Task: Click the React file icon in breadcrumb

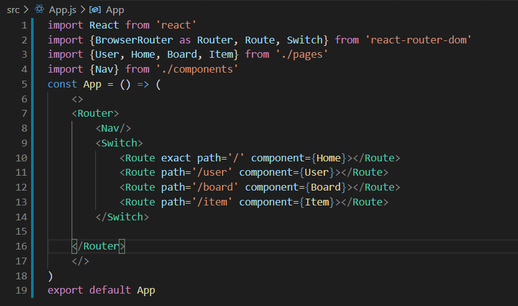Action: coord(39,9)
